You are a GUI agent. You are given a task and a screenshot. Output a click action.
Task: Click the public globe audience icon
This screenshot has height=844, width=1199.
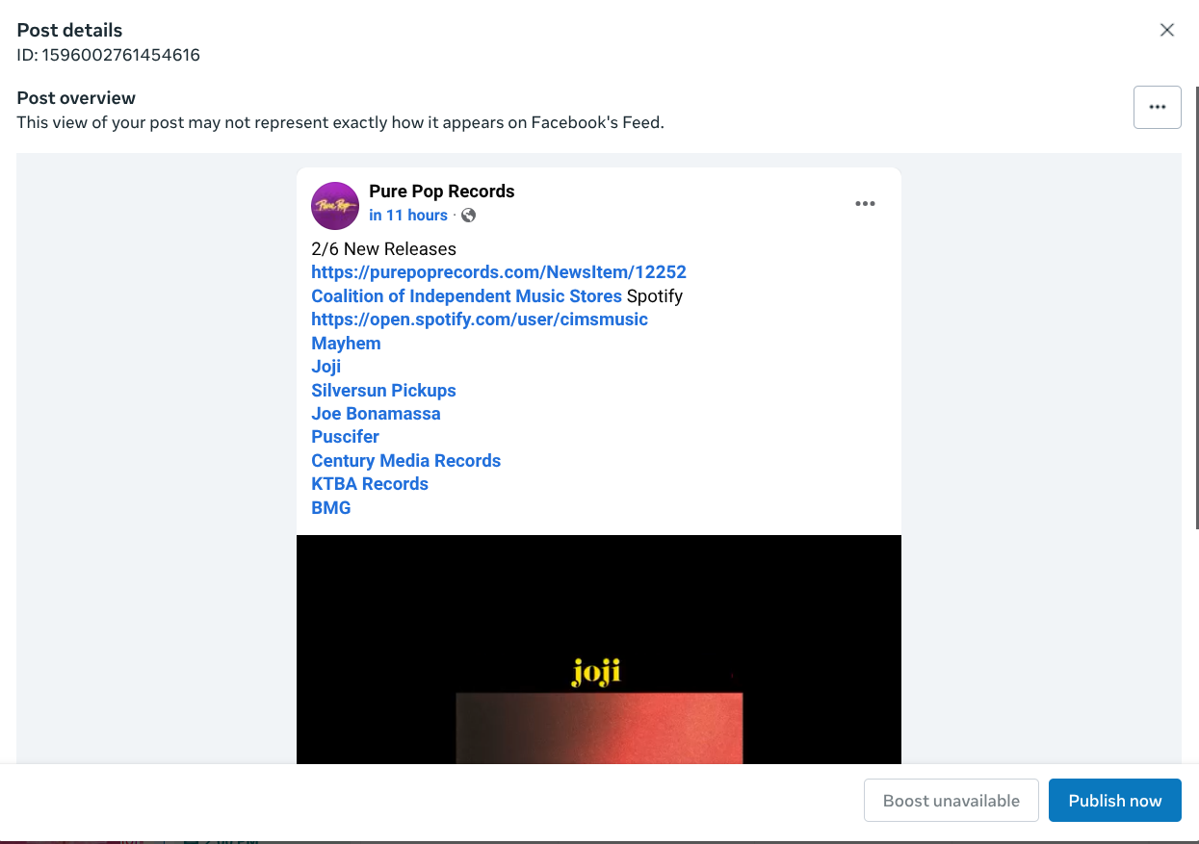(x=468, y=216)
